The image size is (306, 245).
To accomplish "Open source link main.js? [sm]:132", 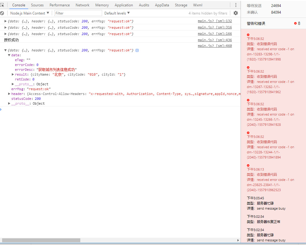I will click(215, 21).
